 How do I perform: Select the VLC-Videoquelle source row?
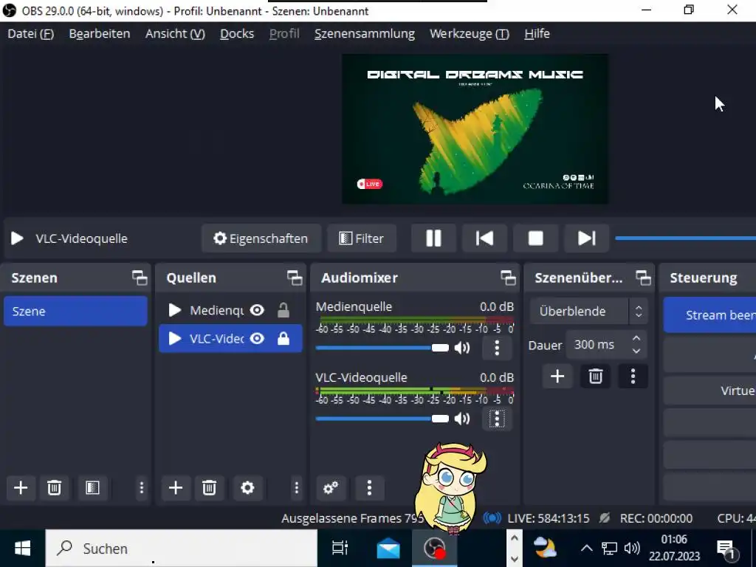click(x=230, y=338)
